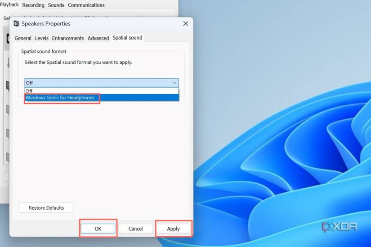Choose the Off option in dropdown list
The width and height of the screenshot is (371, 247).
(x=102, y=91)
